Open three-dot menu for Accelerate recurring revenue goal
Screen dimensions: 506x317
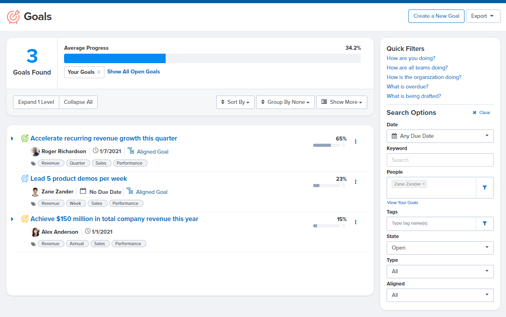click(356, 141)
